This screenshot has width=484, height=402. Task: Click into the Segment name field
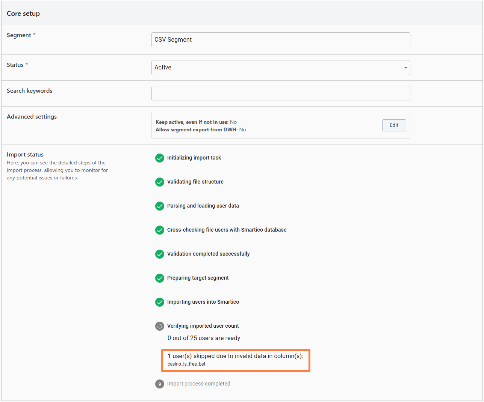[x=280, y=40]
